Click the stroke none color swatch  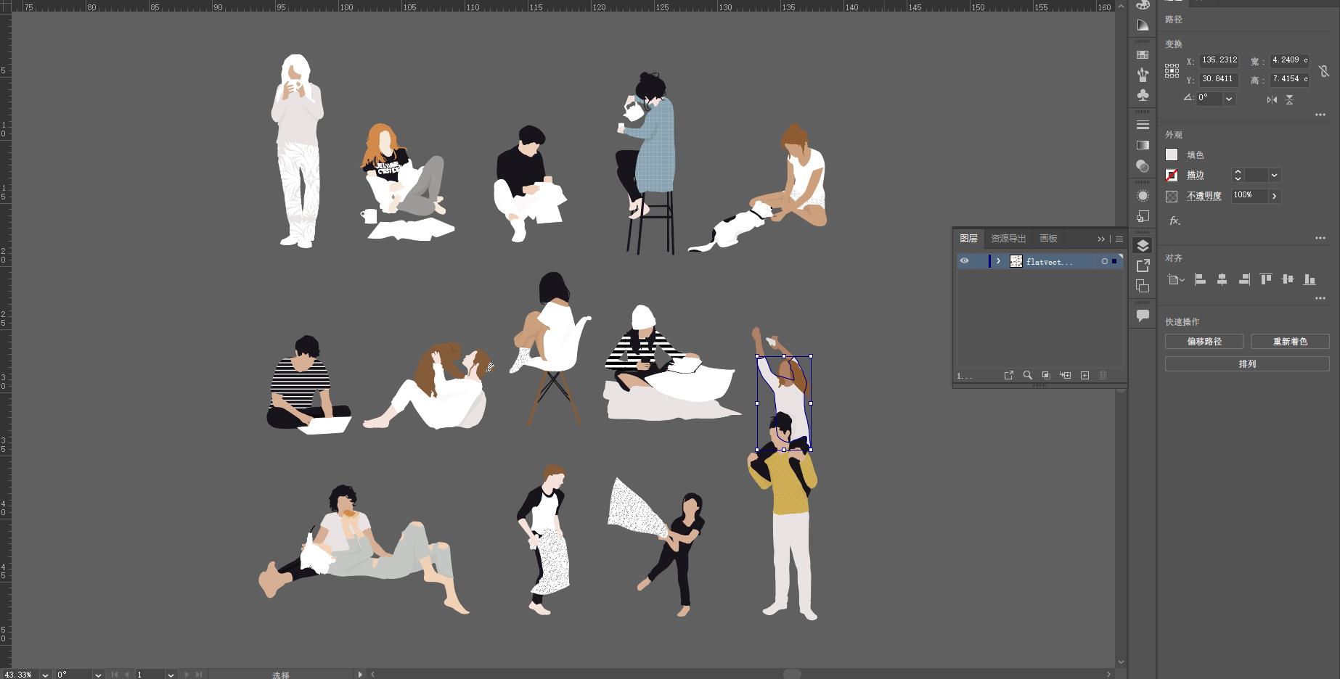(x=1172, y=175)
